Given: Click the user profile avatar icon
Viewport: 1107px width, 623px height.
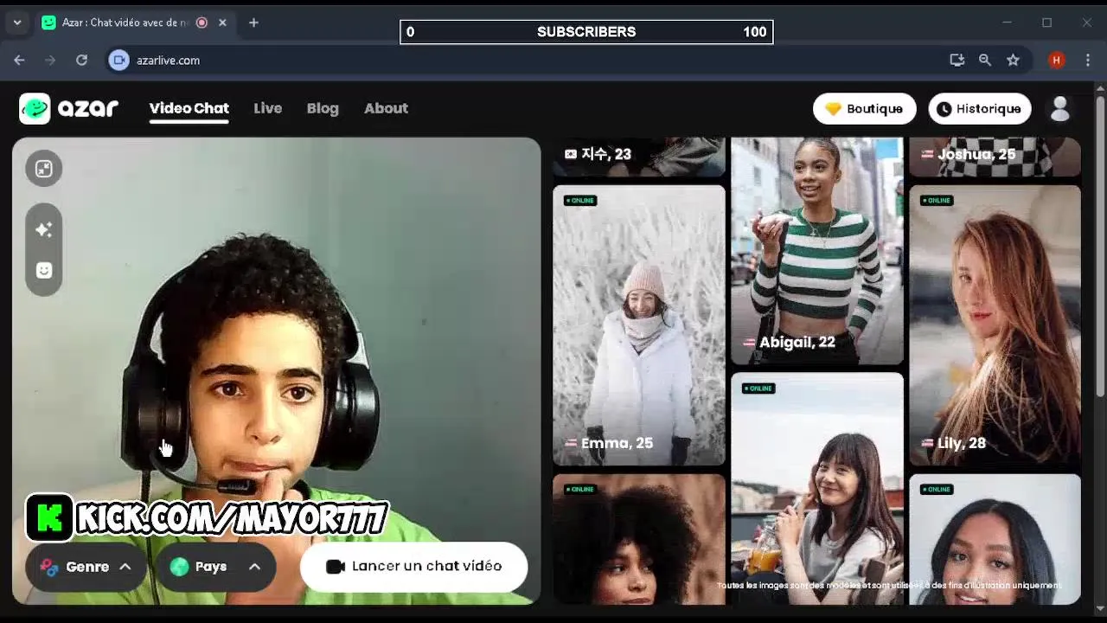Looking at the screenshot, I should tap(1059, 109).
